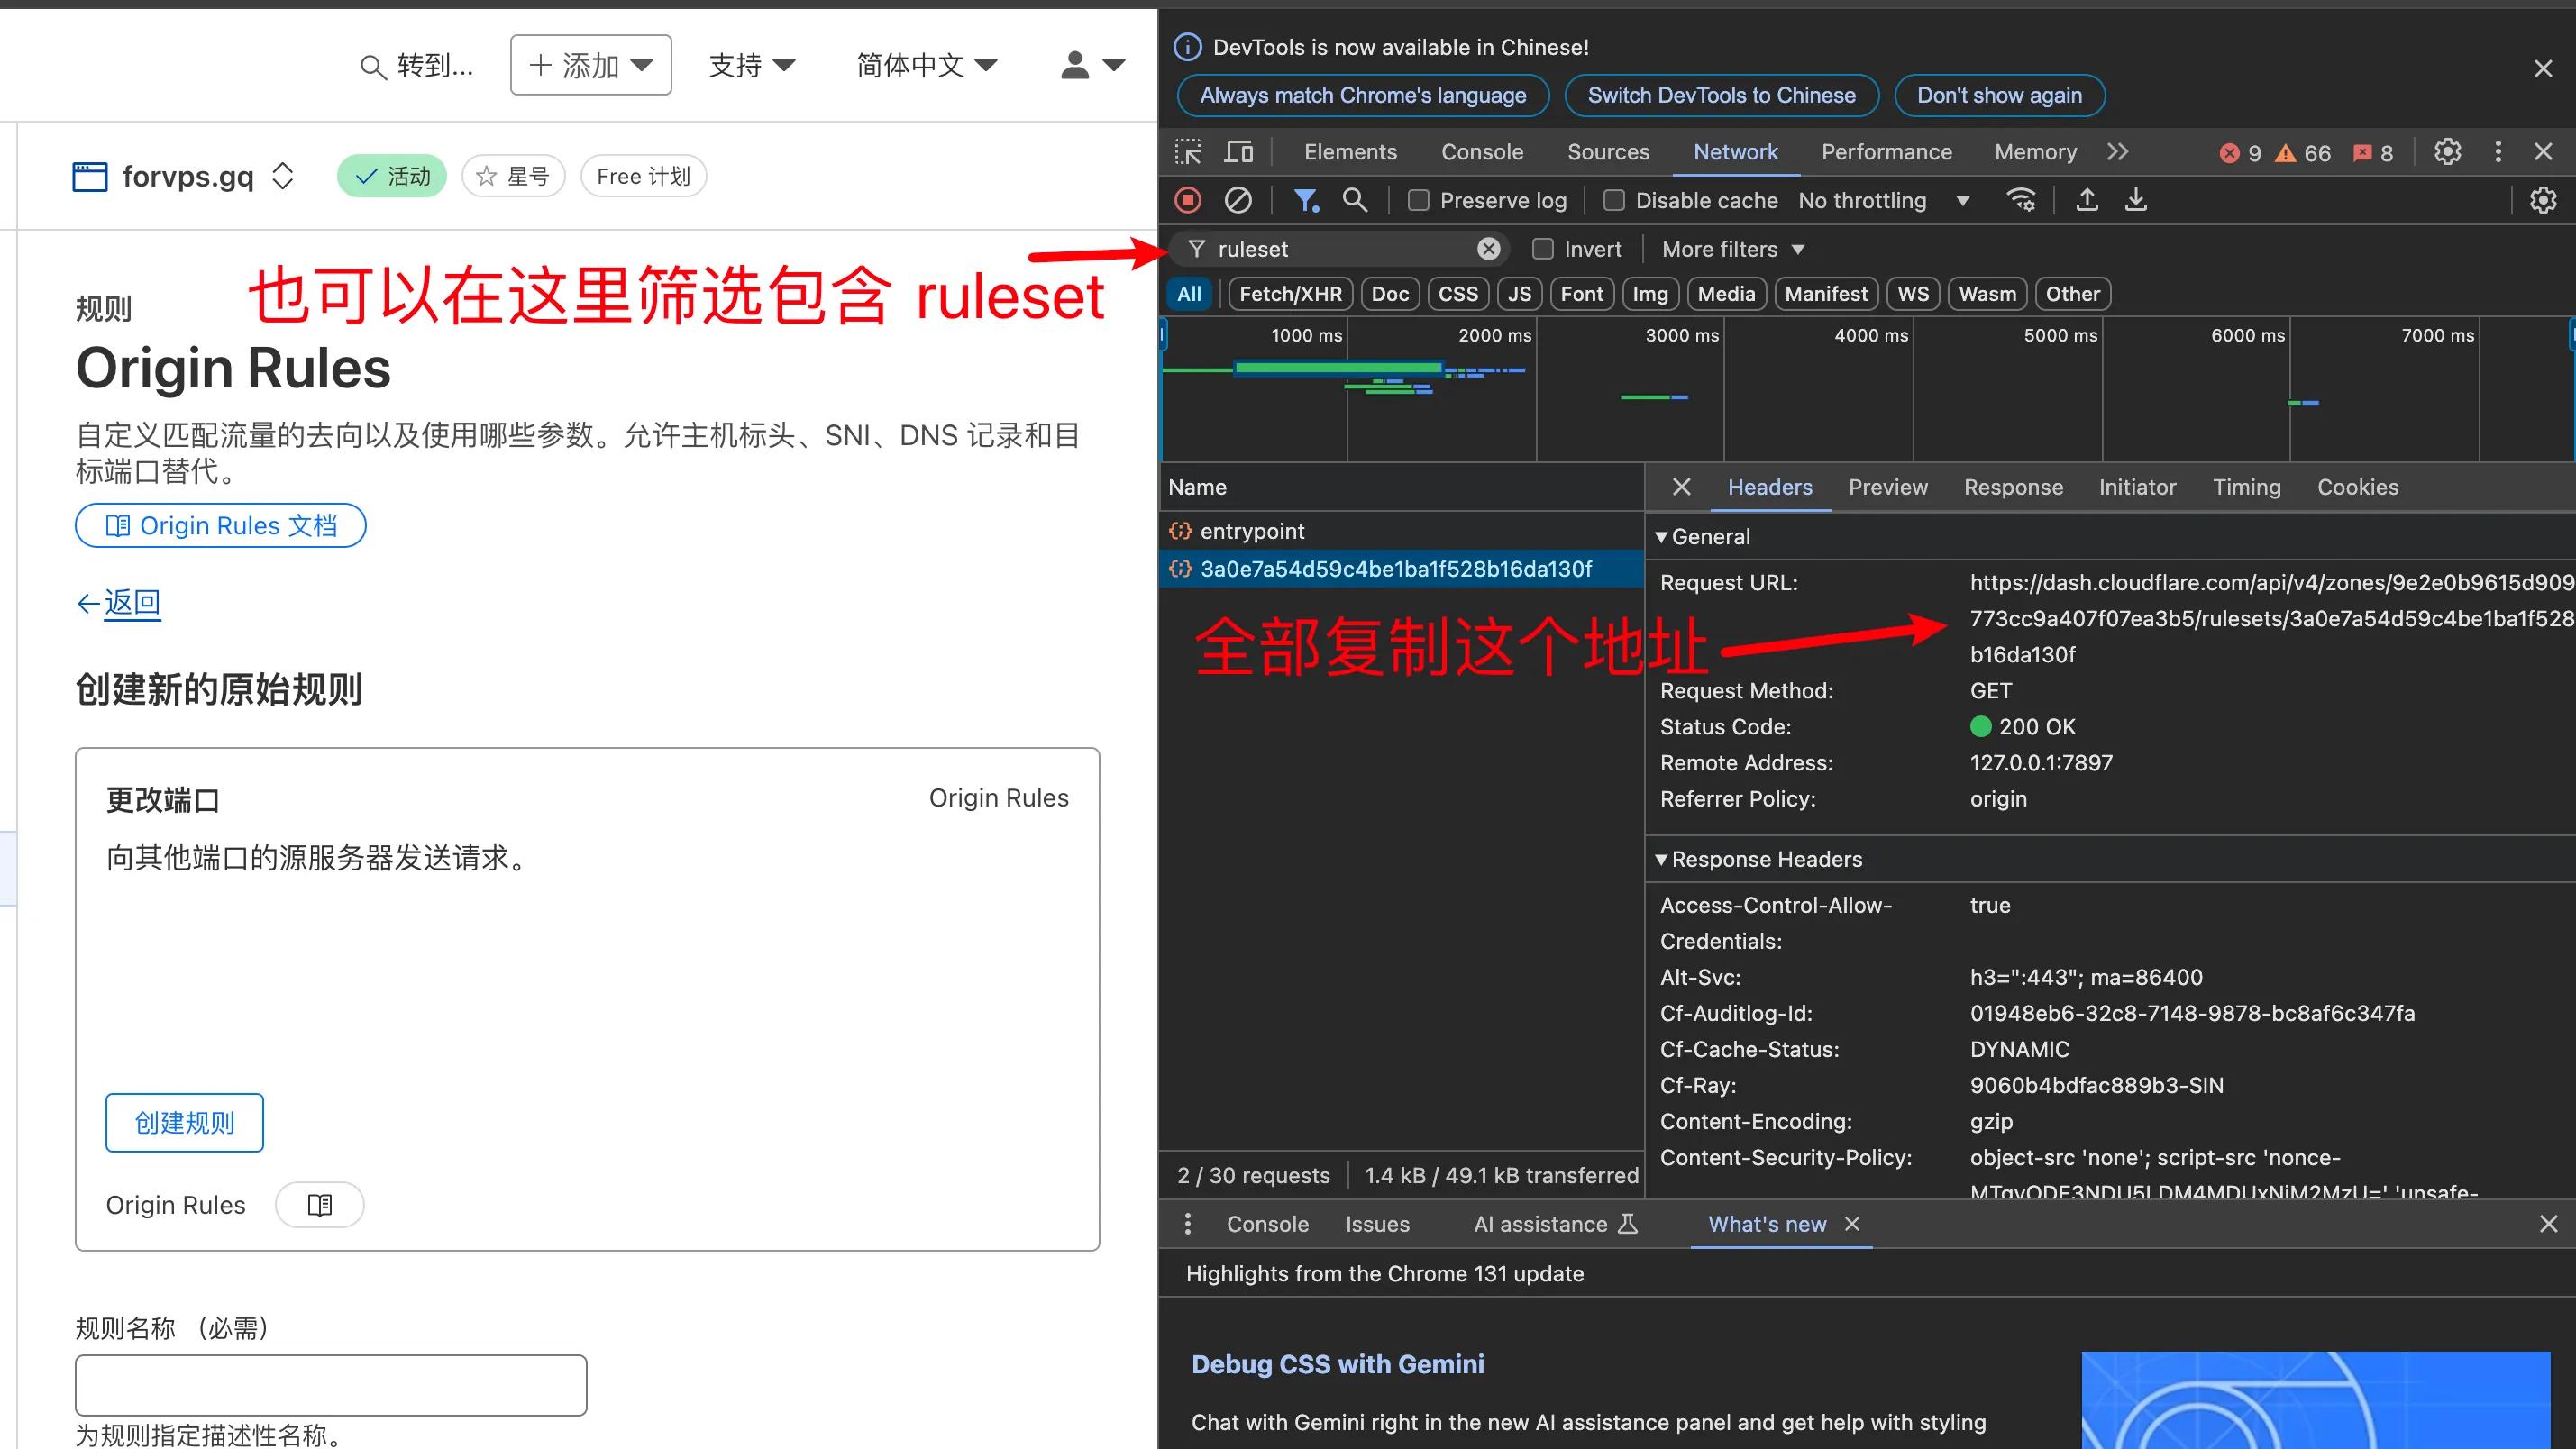
Task: Click the issues count badge showing 8
Action: tap(2374, 153)
